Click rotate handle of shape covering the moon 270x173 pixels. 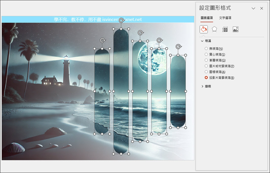160,40
